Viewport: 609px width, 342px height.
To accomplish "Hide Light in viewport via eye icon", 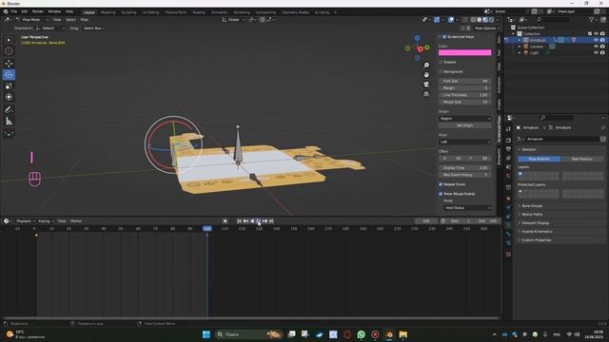I will [x=597, y=52].
